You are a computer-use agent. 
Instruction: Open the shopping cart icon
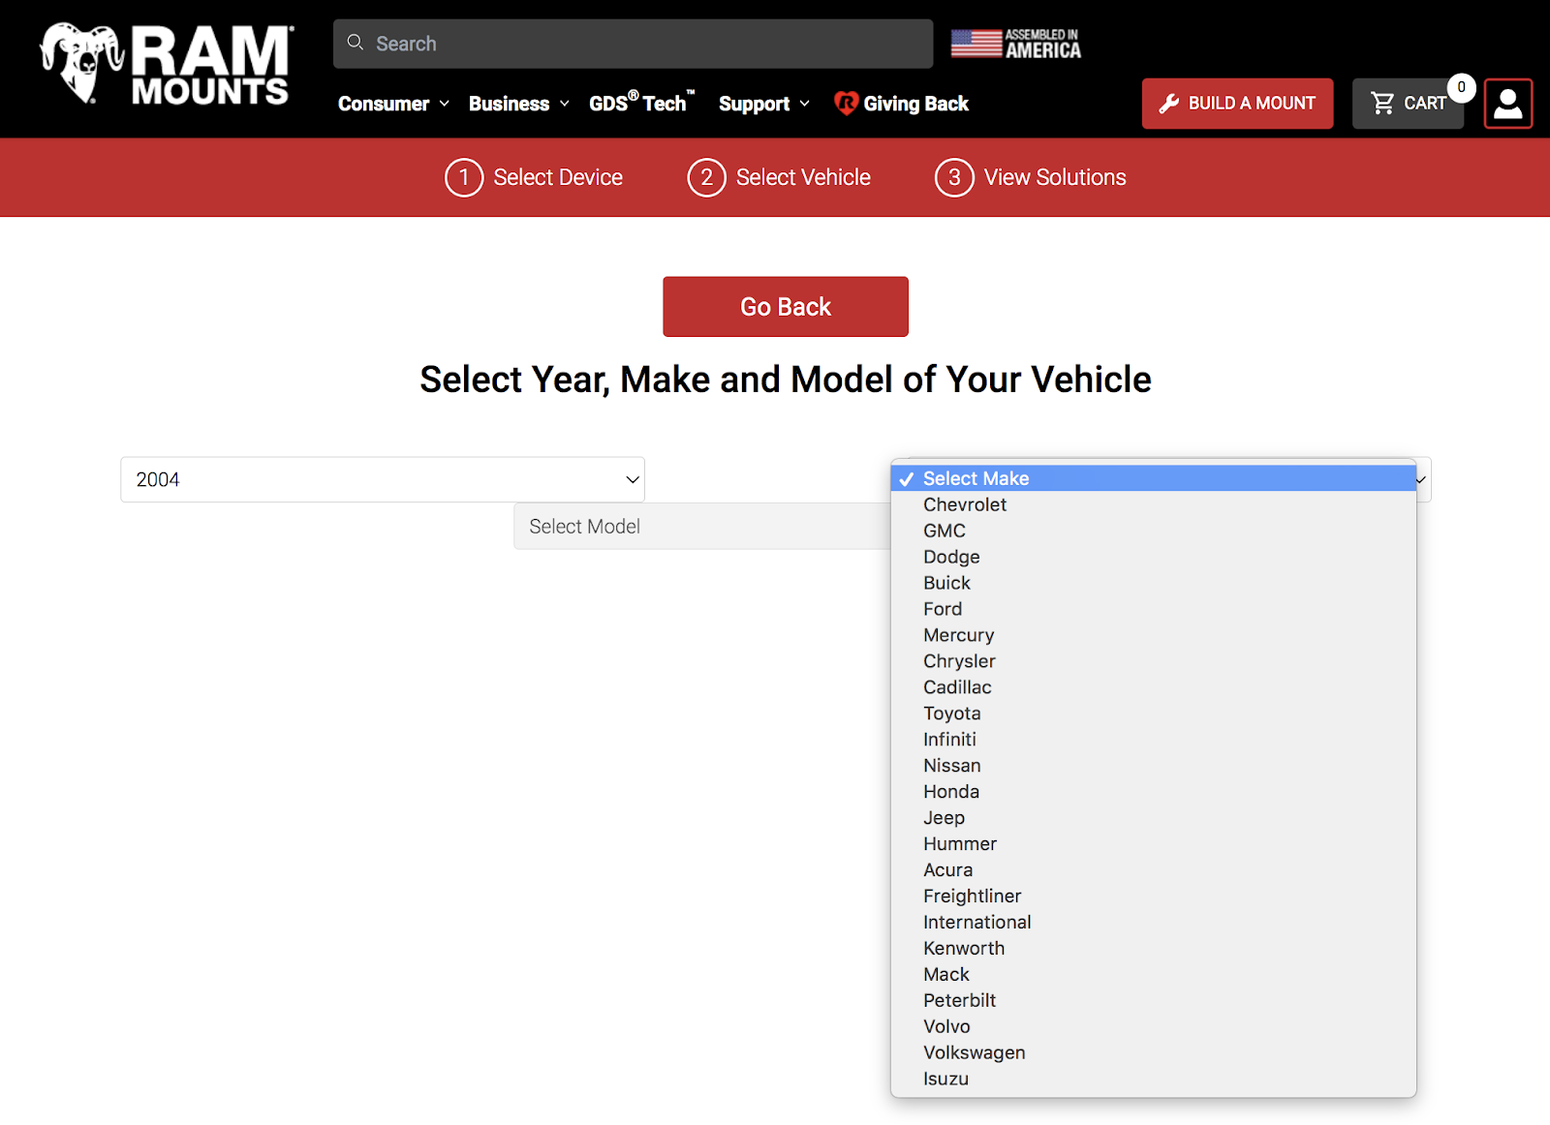[1382, 103]
